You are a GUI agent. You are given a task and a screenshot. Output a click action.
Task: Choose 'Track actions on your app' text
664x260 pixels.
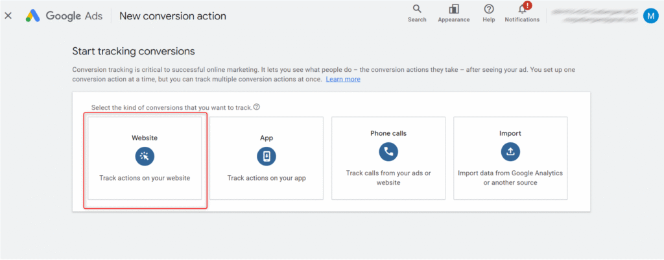(x=267, y=178)
